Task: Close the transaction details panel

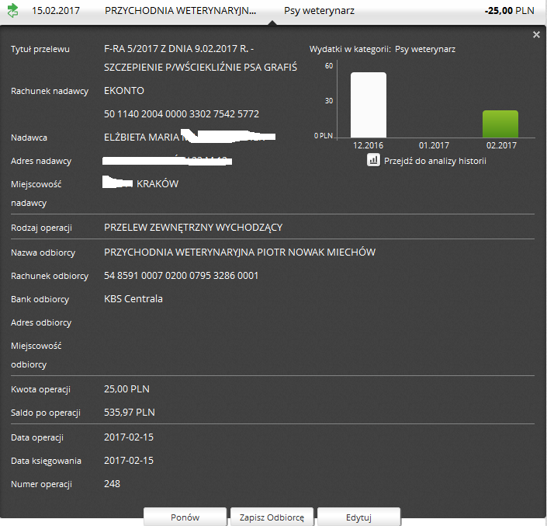Action: pos(536,35)
